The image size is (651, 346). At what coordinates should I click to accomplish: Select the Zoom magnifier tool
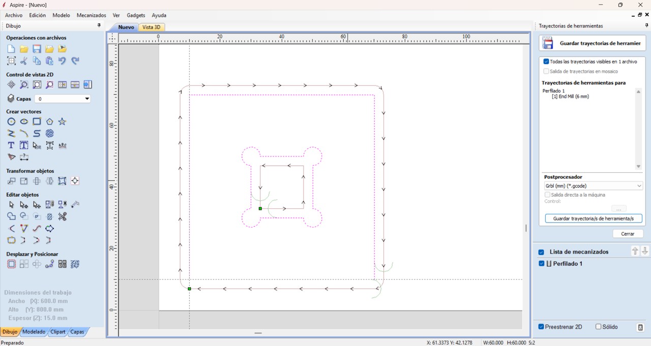point(24,84)
